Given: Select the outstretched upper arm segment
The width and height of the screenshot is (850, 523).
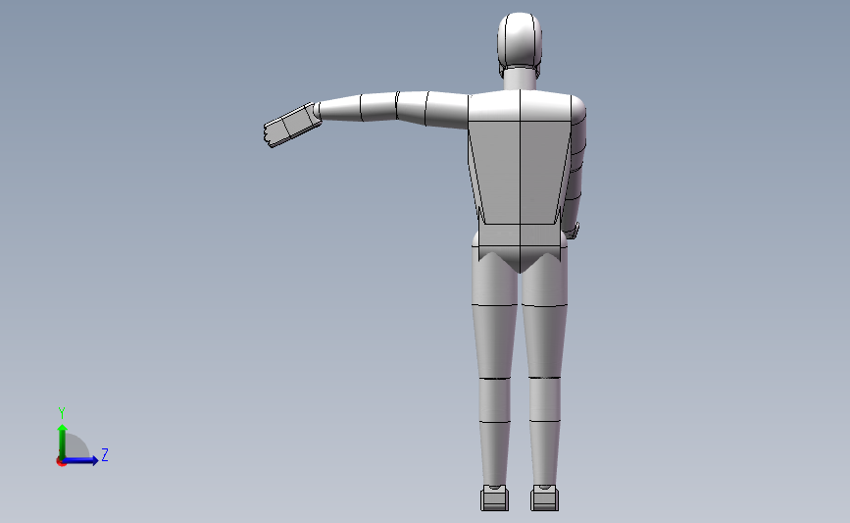Looking at the screenshot, I should (x=447, y=110).
